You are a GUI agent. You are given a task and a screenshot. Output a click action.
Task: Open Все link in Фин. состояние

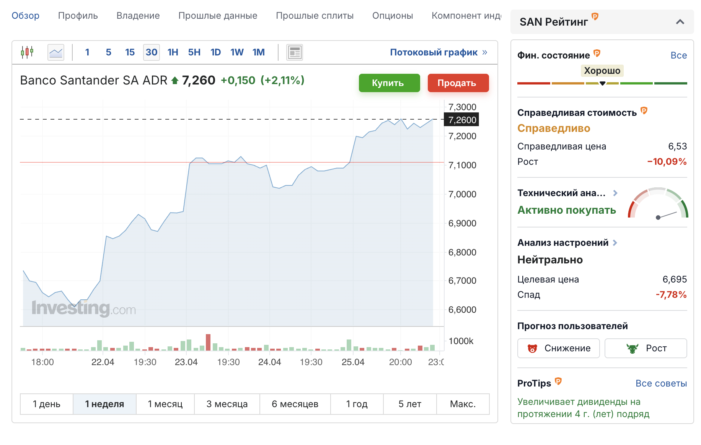[x=679, y=55]
